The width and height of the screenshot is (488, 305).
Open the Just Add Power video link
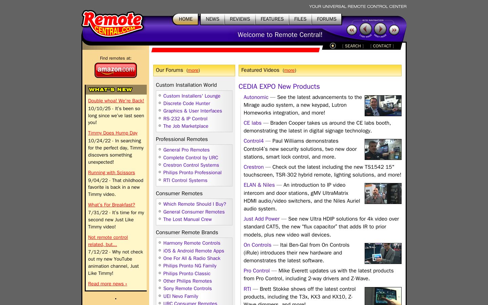click(x=262, y=219)
